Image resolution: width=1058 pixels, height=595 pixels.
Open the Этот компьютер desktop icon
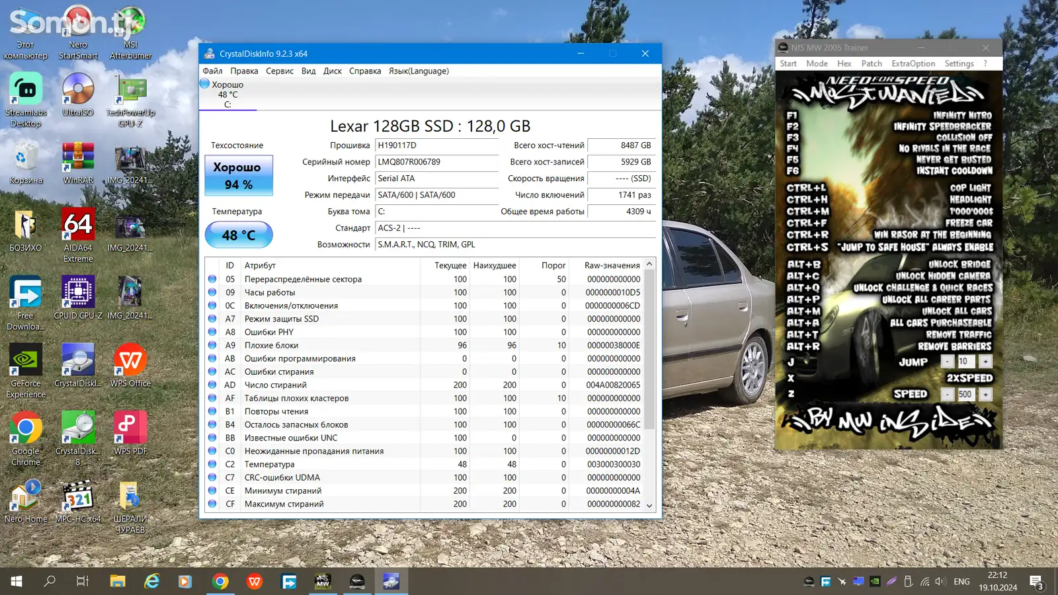25,33
